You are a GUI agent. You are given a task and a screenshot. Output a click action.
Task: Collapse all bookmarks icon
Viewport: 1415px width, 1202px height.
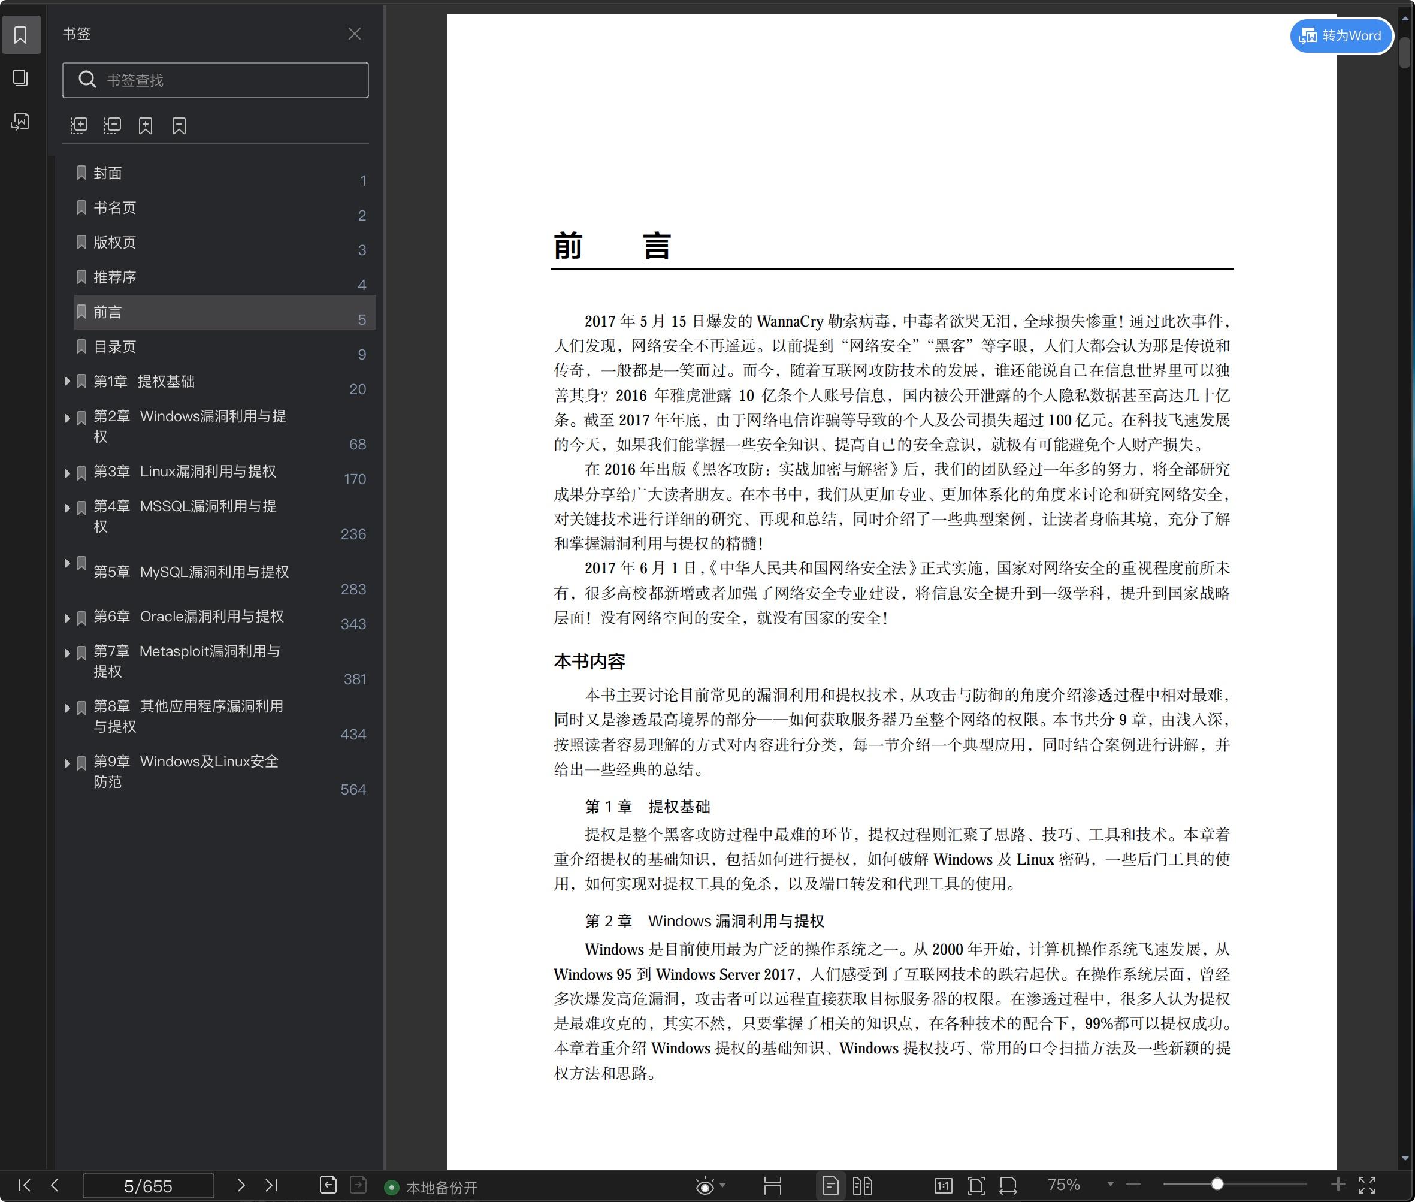[113, 125]
